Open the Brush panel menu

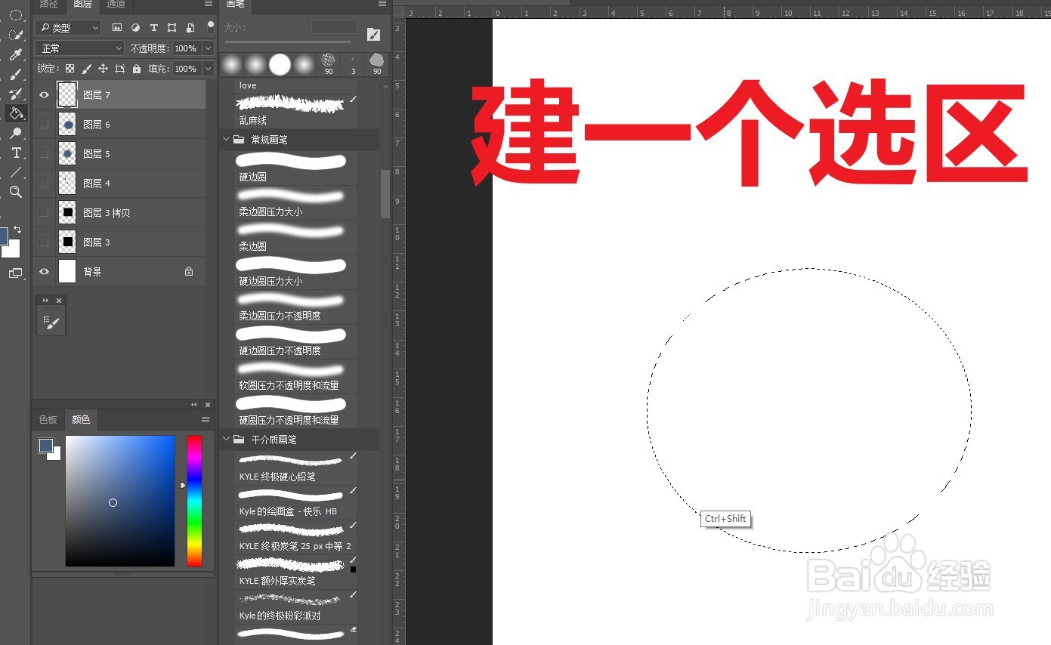click(x=382, y=4)
